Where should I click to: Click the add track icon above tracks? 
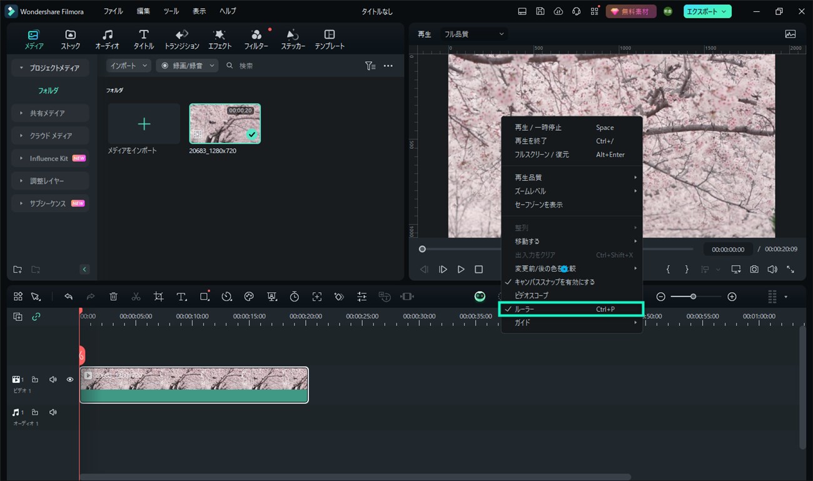18,317
